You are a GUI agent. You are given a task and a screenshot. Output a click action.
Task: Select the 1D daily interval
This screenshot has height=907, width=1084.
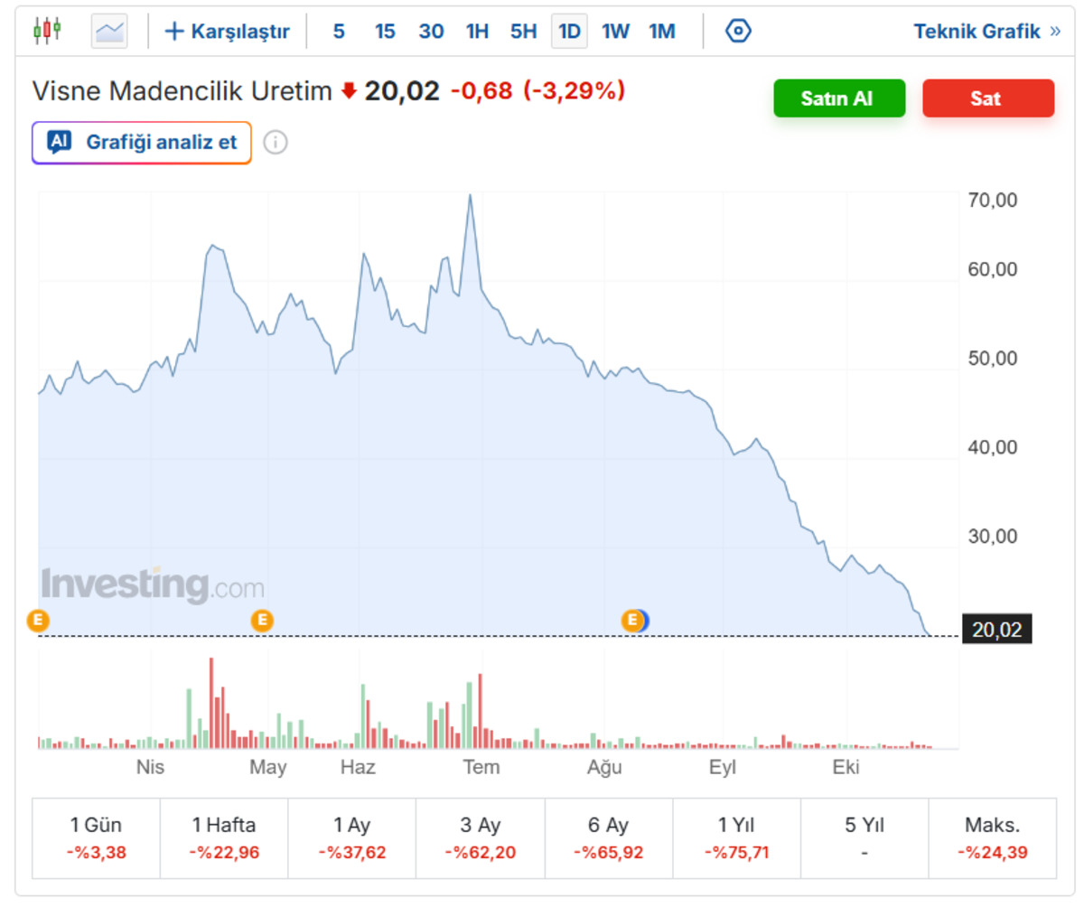(x=569, y=32)
